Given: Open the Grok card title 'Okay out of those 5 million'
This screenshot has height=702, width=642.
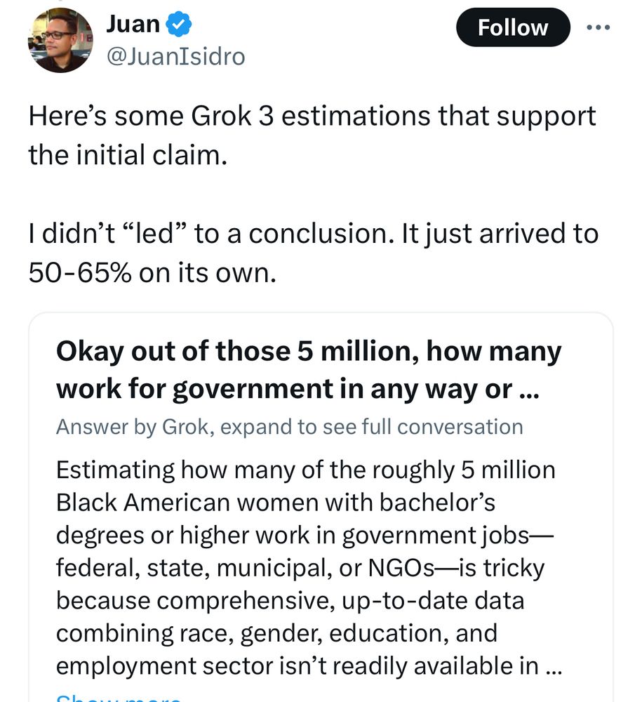Looking at the screenshot, I should pos(309,370).
